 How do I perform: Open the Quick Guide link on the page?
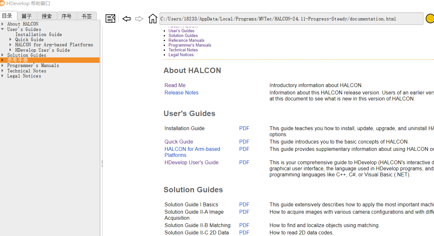[179, 142]
